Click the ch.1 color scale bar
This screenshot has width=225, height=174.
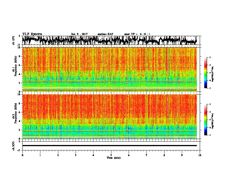point(205,73)
